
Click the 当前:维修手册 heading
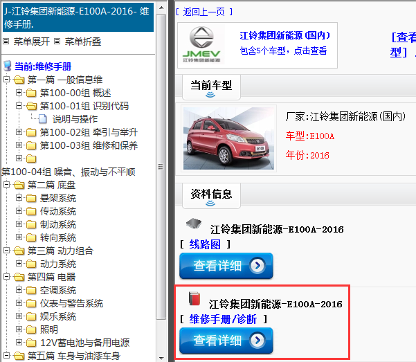[43, 66]
